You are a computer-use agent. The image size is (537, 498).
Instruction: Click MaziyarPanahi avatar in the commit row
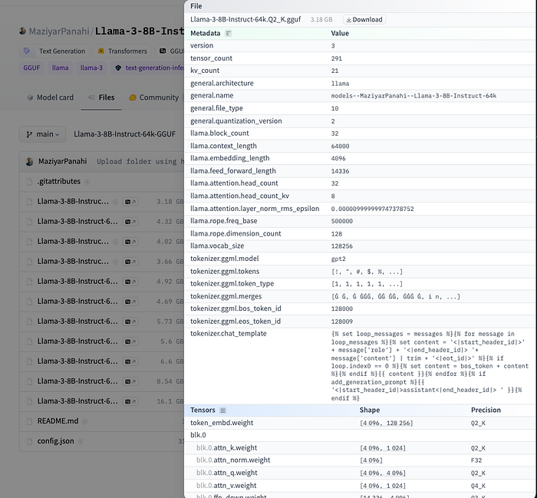[x=30, y=162]
